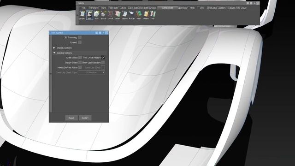This screenshot has width=295, height=166.
Task: Open the Paint tab in the palette
Action: tap(103, 8)
